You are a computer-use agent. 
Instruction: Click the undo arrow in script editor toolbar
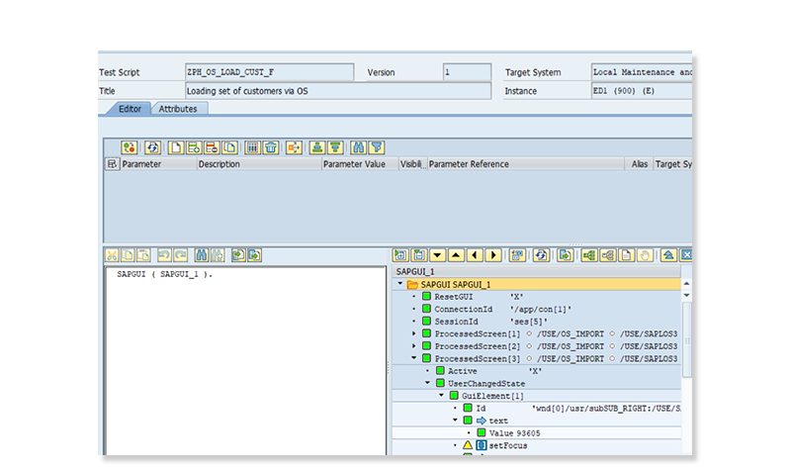coord(164,255)
